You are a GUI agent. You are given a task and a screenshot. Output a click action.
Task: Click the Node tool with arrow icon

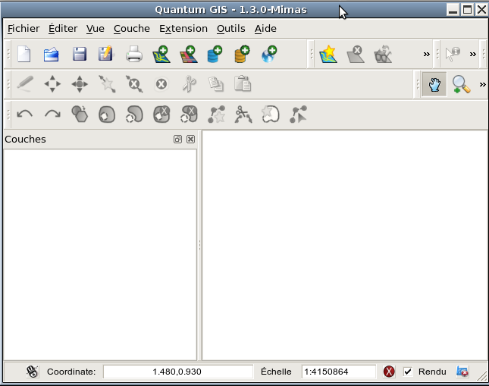coord(298,114)
